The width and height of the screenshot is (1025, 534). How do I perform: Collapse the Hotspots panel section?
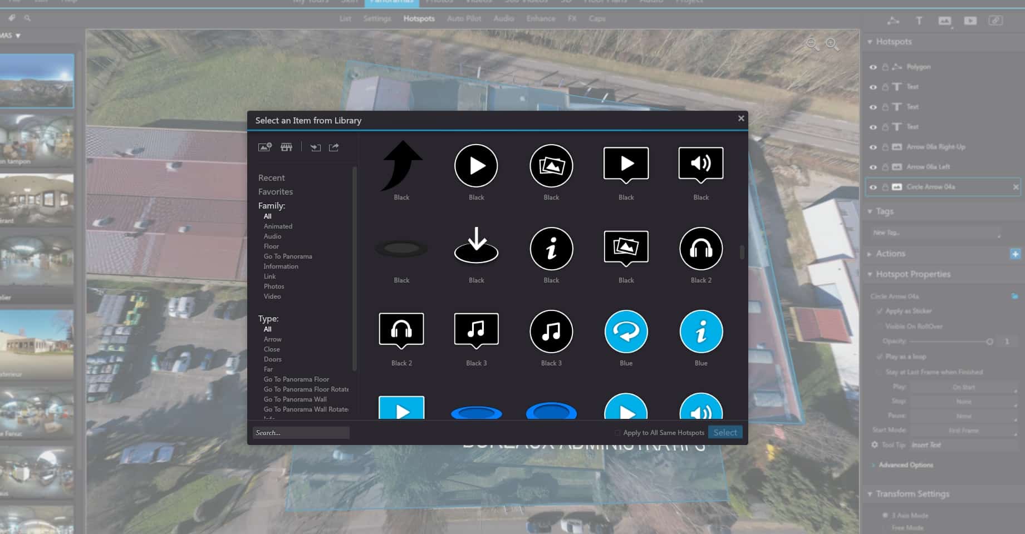pyautogui.click(x=870, y=42)
